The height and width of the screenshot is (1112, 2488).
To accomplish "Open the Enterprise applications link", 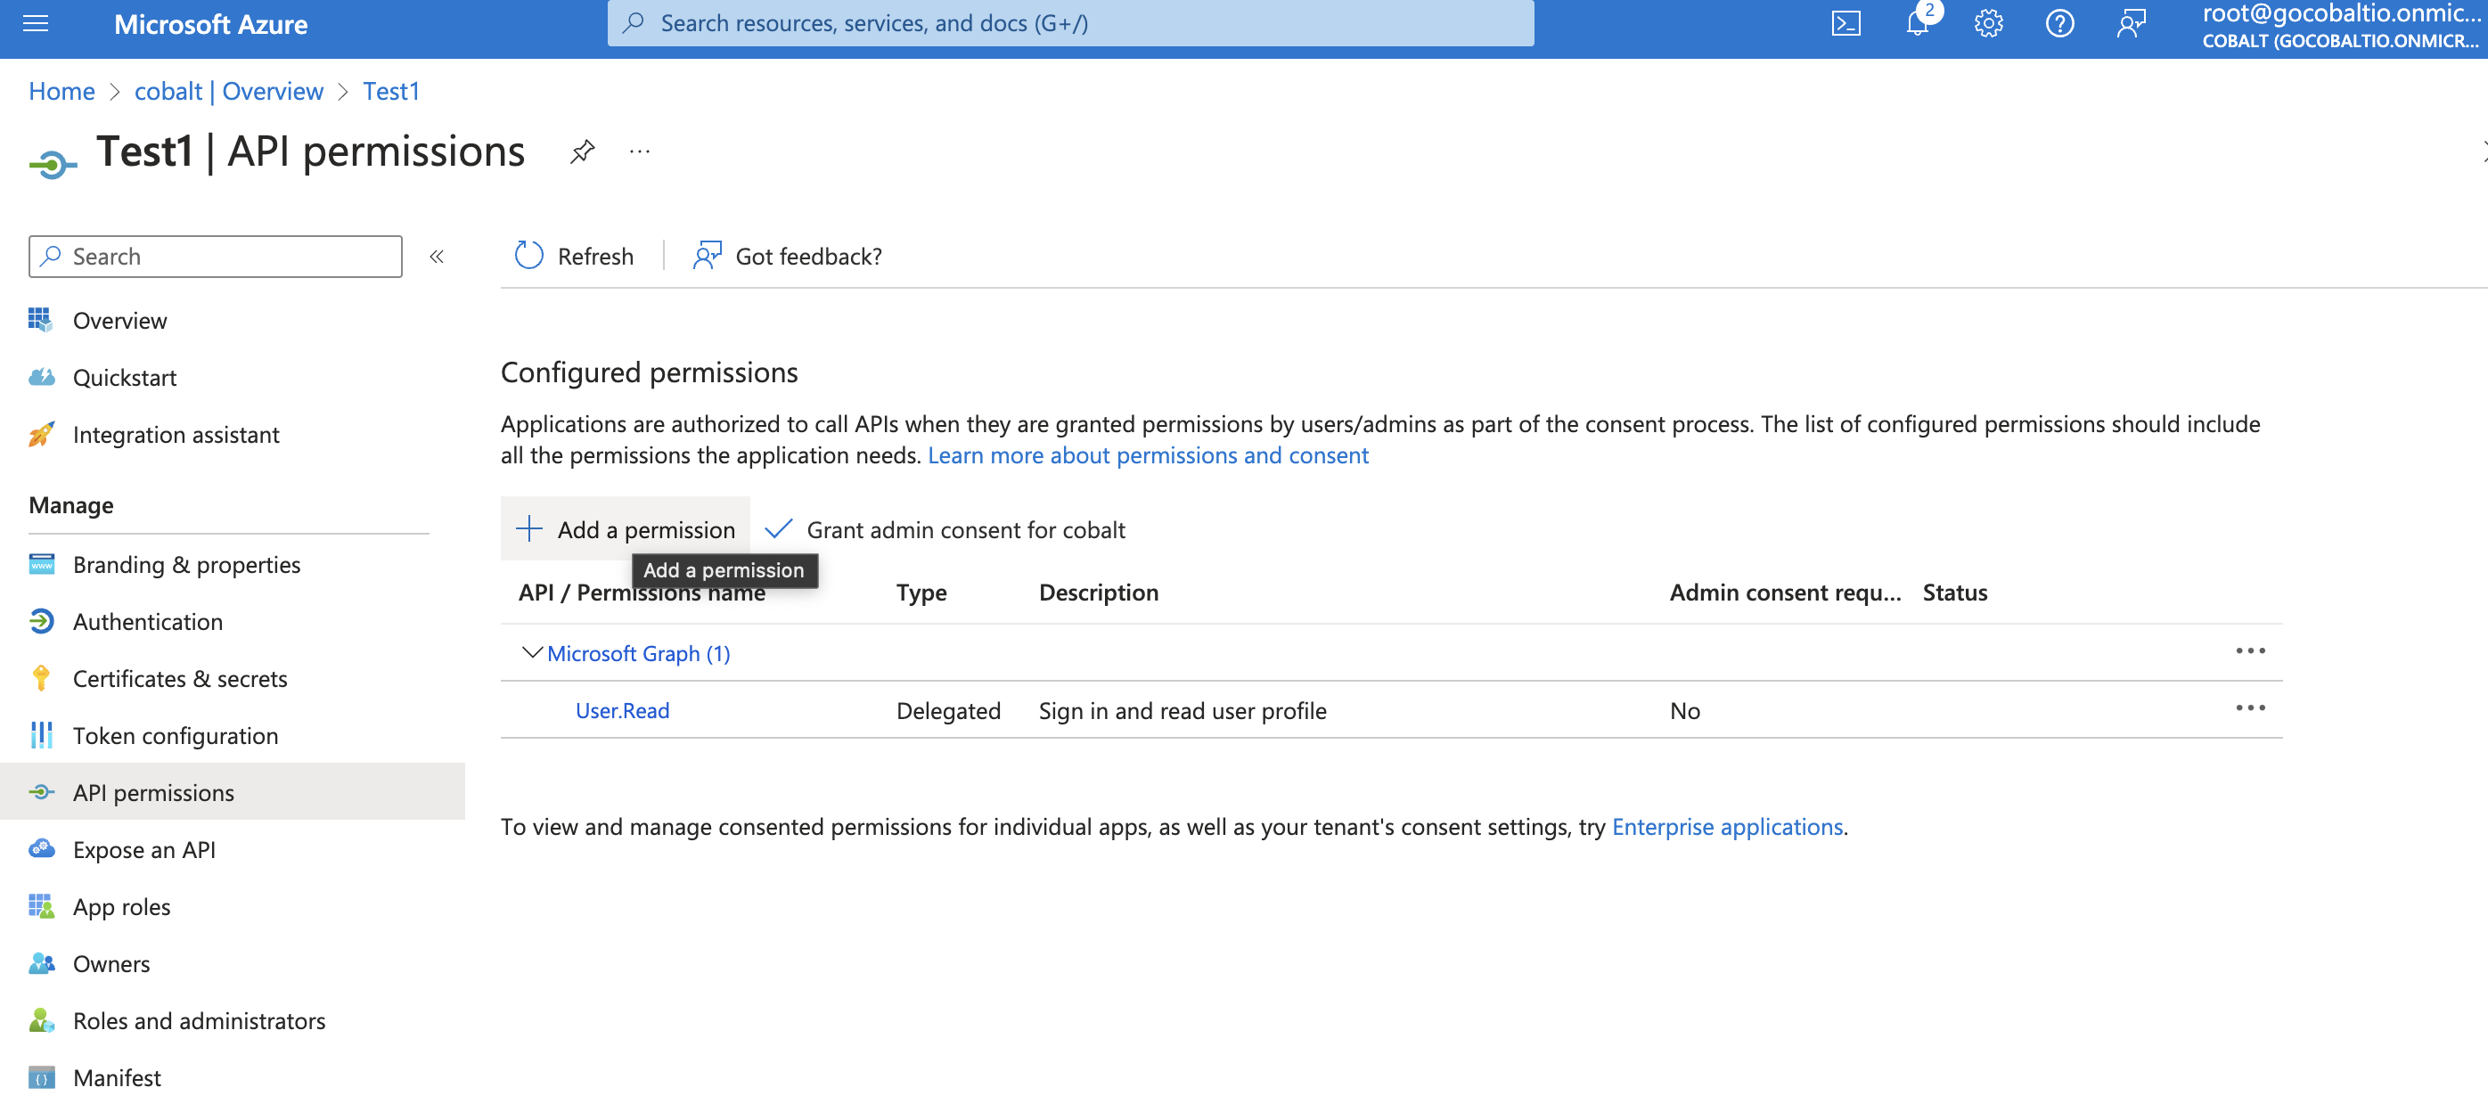I will coord(1728,826).
